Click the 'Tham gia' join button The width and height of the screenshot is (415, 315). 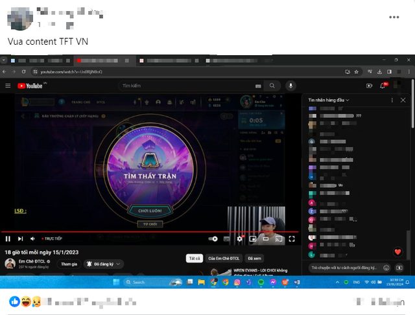click(x=69, y=264)
